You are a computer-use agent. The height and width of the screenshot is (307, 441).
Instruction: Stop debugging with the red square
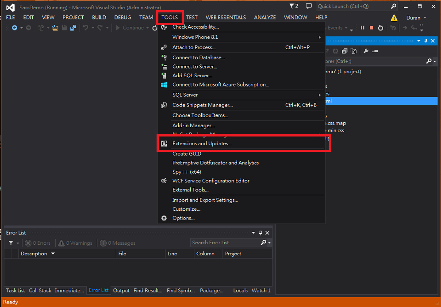pos(372,27)
